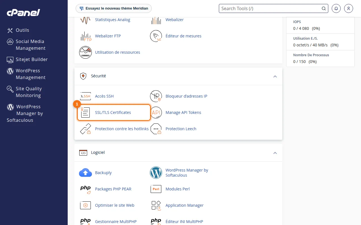Click Webalizer FTP icon

[x=85, y=36]
